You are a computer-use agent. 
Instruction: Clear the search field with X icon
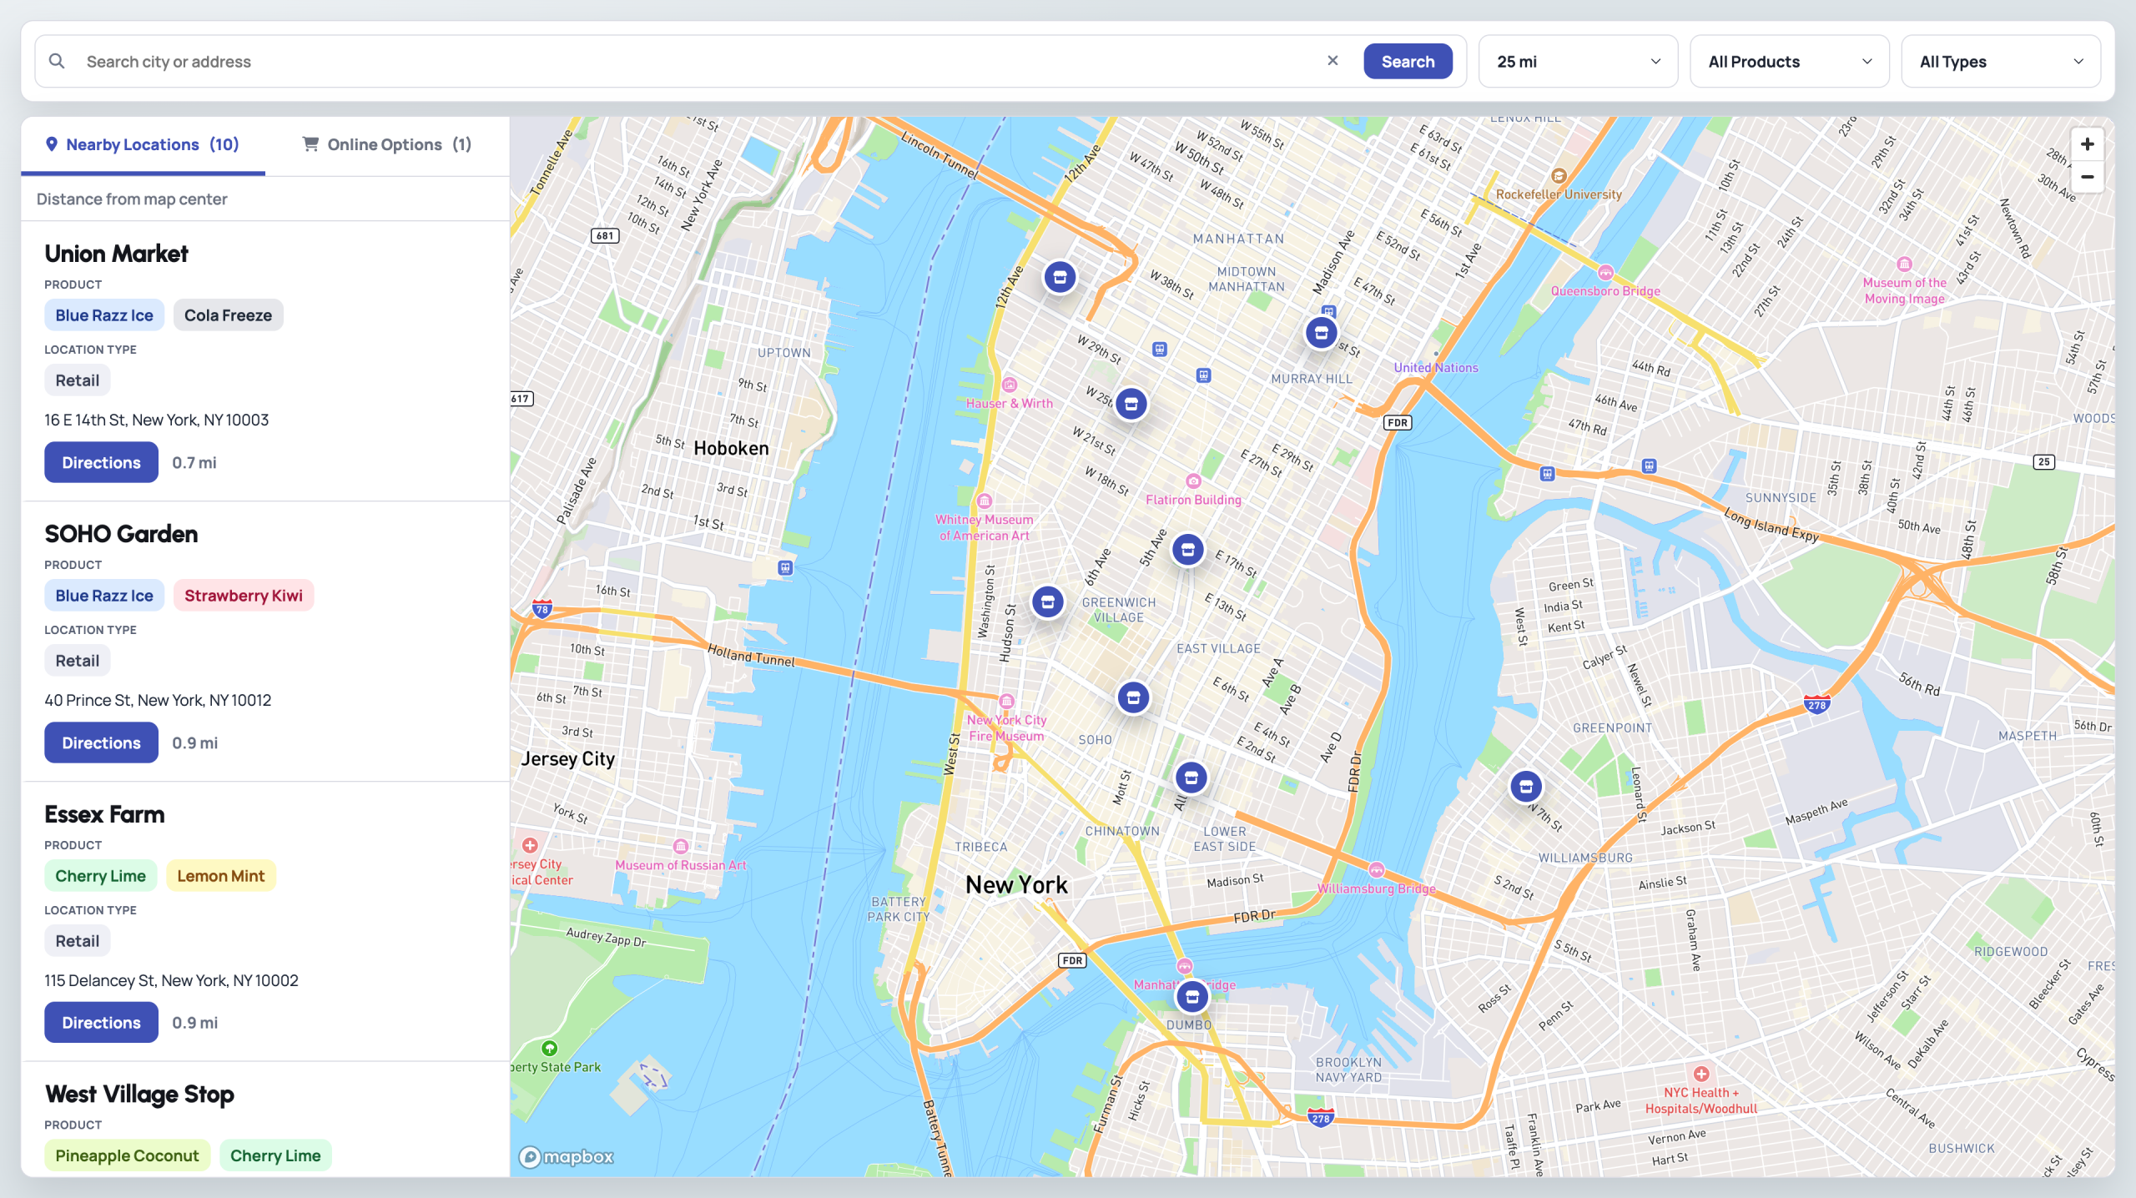[1332, 61]
